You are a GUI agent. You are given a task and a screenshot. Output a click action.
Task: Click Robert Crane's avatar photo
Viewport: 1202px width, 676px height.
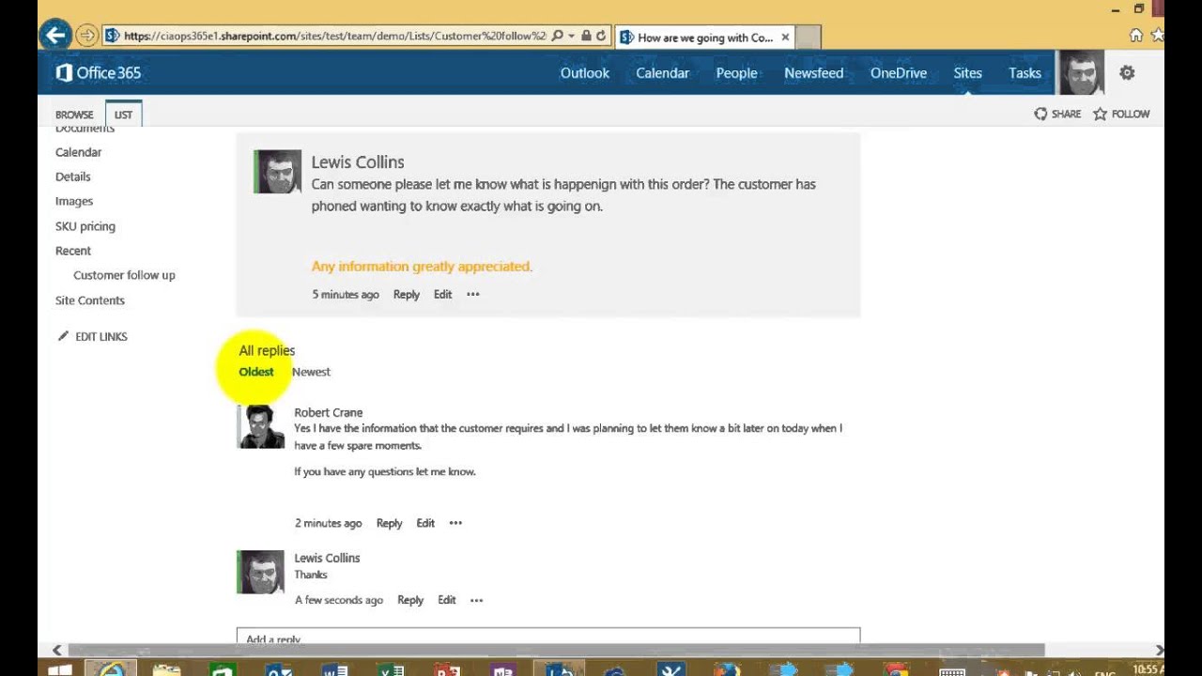[x=260, y=427]
